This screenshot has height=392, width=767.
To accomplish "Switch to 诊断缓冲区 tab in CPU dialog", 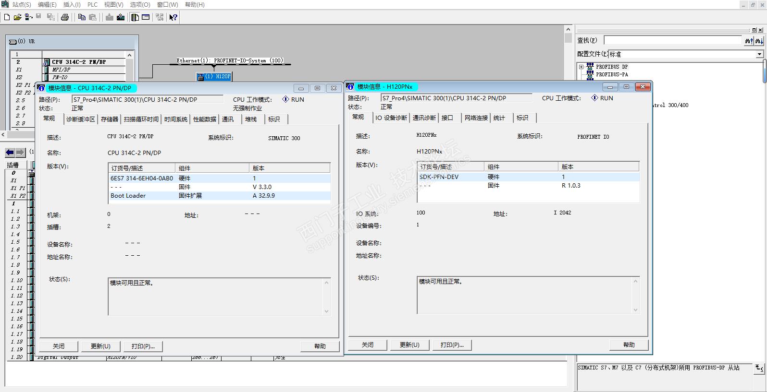I will [x=81, y=119].
